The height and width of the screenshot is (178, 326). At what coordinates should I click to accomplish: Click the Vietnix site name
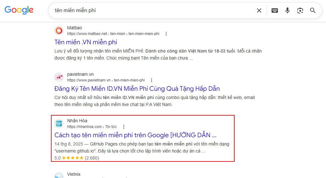[x=74, y=174]
